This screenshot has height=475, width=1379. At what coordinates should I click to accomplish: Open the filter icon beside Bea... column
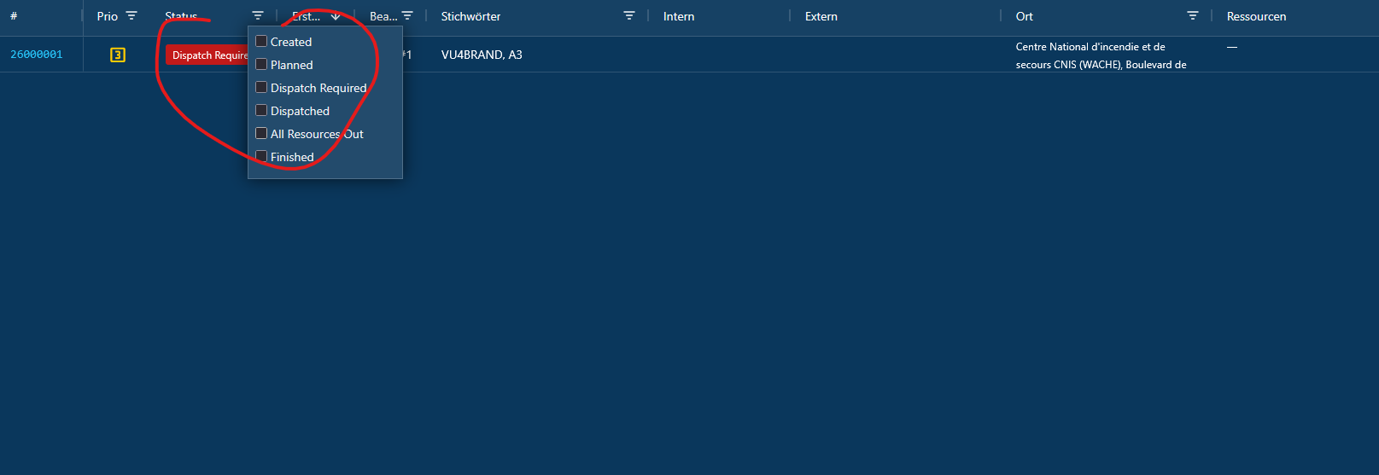[x=407, y=16]
